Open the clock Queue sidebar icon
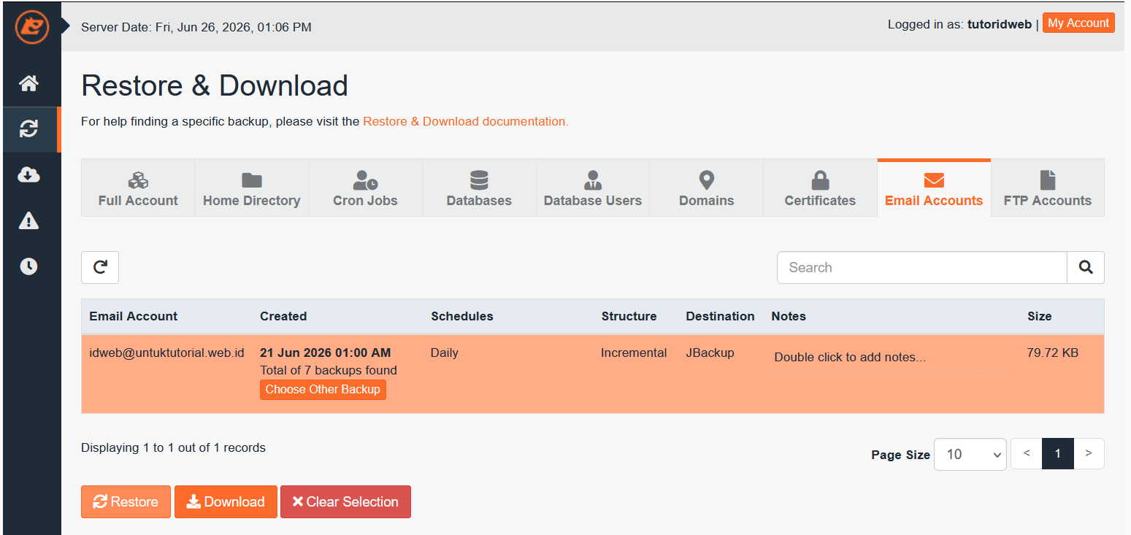Image resolution: width=1131 pixels, height=535 pixels. coord(28,266)
